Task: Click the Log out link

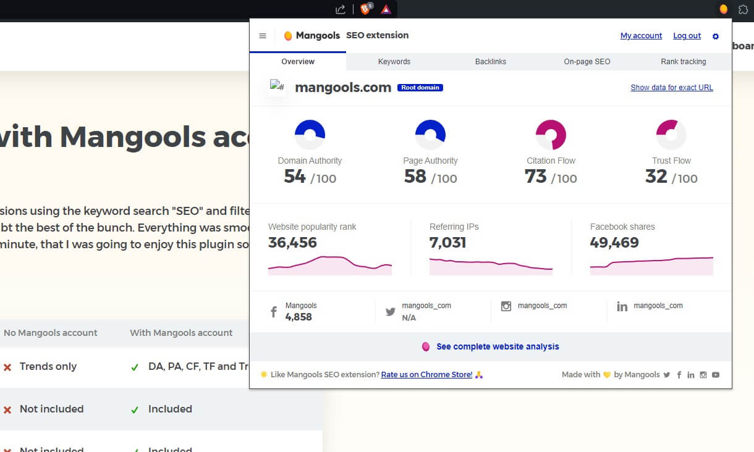Action: (x=687, y=36)
